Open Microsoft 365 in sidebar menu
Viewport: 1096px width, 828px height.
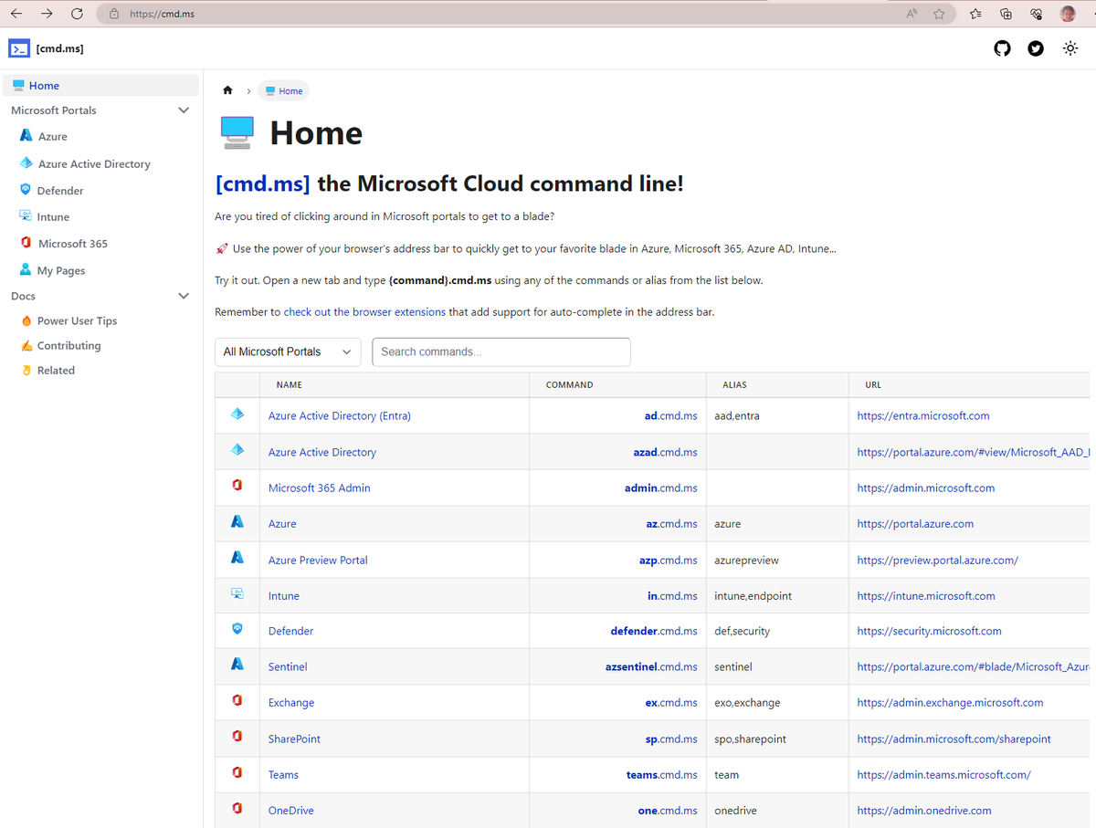point(73,244)
